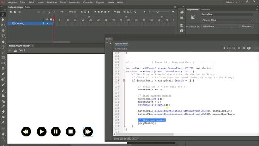Viewport: 259px width, 146px height.
Task: Select the Free Transform tool
Action: pos(3,25)
